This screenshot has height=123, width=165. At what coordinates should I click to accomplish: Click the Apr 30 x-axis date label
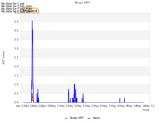click(x=46, y=106)
